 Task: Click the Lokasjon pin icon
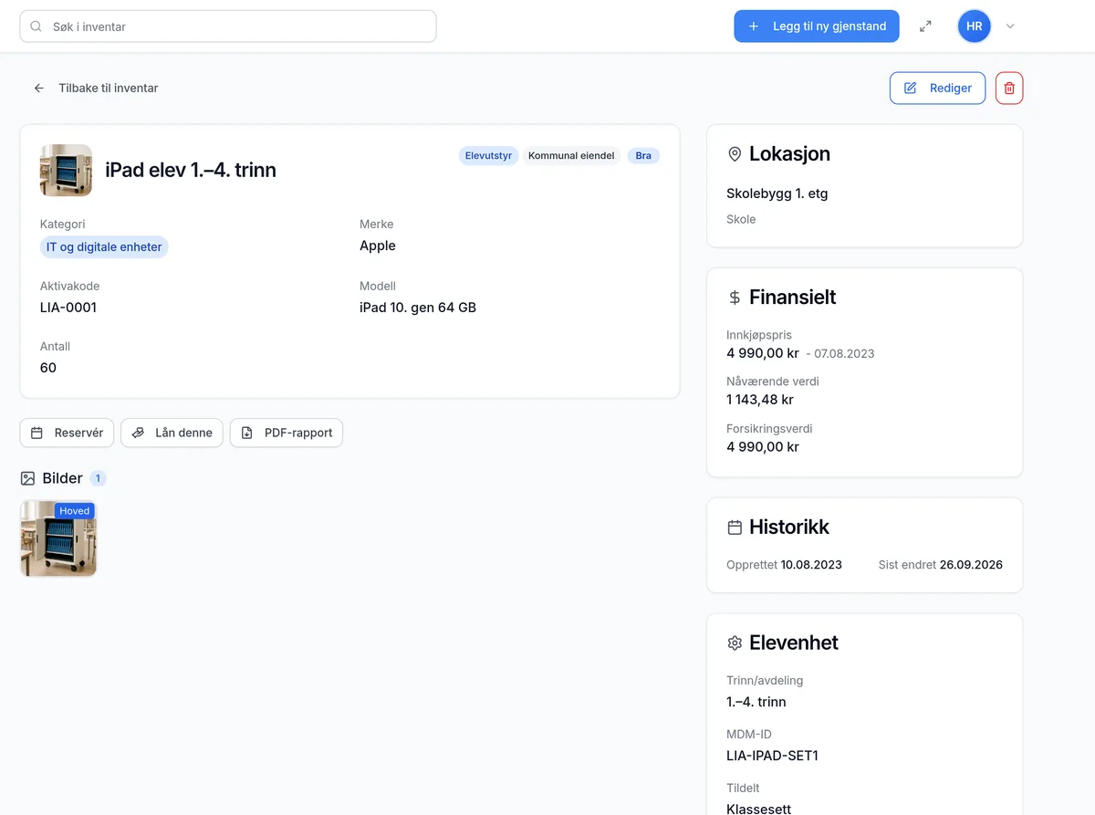click(735, 154)
